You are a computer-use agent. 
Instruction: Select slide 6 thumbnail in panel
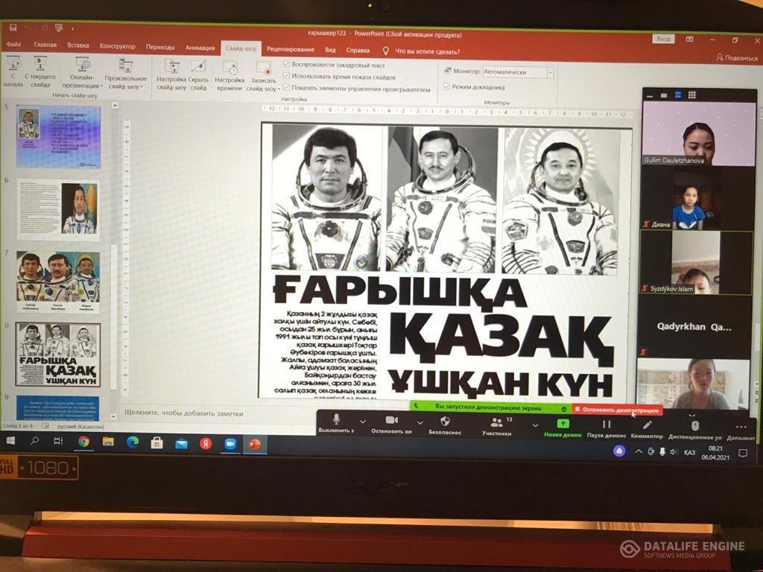(58, 209)
